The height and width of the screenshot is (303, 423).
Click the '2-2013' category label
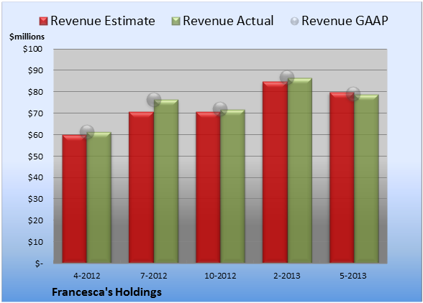click(287, 276)
